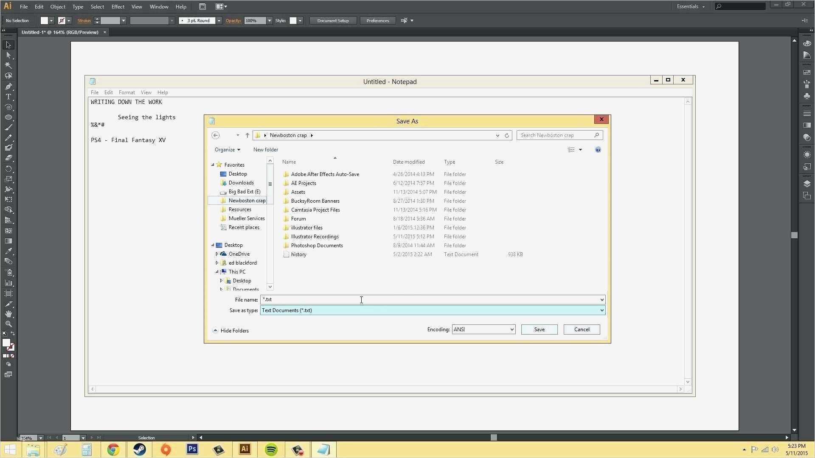The width and height of the screenshot is (815, 458).
Task: Collapse the Favorites tree group
Action: tap(213, 165)
